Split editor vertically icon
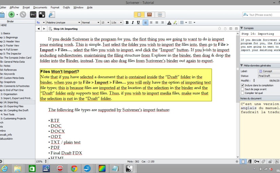Screen dimensions: 280x173 (231, 28)
